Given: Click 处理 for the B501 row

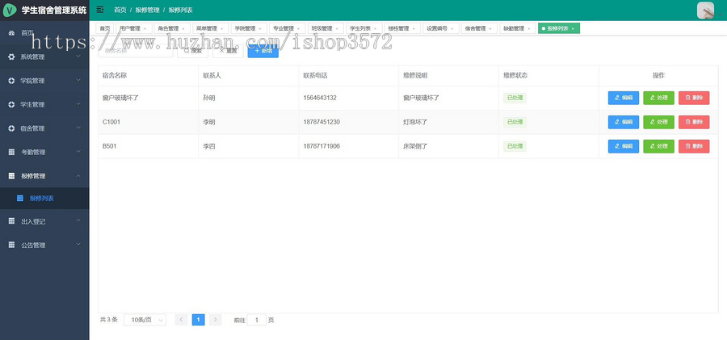Looking at the screenshot, I should [658, 146].
